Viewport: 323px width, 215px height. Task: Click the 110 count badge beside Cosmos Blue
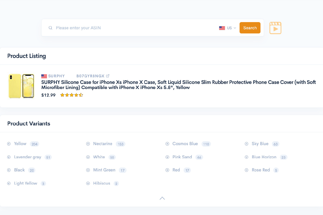point(206,144)
